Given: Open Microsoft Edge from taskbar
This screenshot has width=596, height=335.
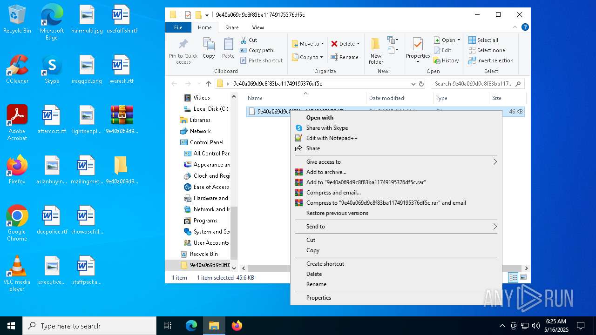Looking at the screenshot, I should coord(191,326).
